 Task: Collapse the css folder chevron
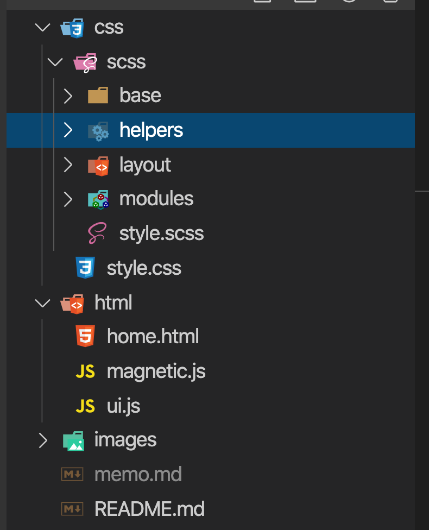click(x=42, y=27)
